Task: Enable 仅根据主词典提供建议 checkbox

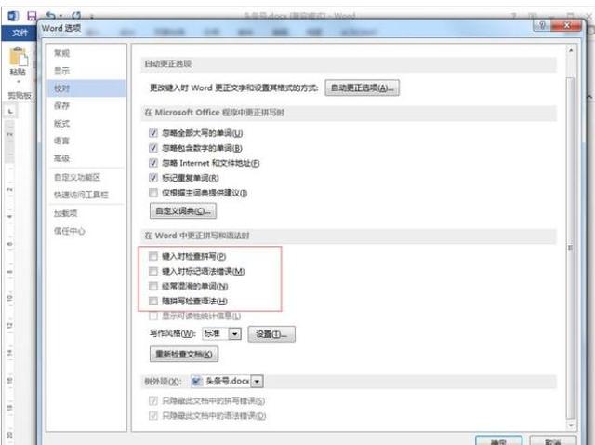Action: (x=152, y=193)
